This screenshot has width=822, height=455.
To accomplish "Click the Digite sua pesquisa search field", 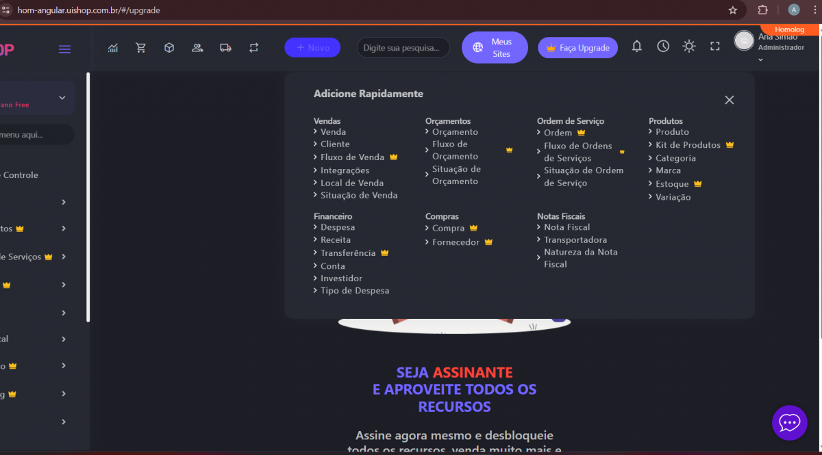I will [403, 48].
